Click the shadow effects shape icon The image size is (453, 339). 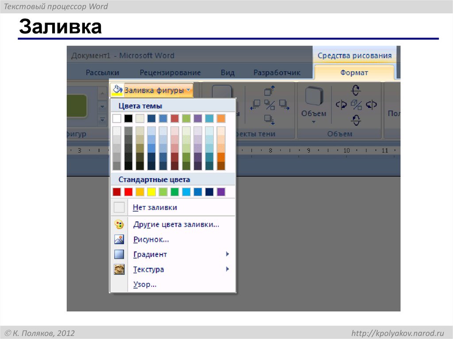click(222, 92)
